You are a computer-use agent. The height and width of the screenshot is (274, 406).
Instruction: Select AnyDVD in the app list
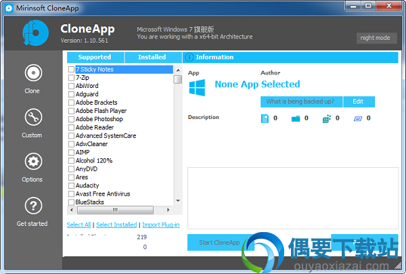87,169
